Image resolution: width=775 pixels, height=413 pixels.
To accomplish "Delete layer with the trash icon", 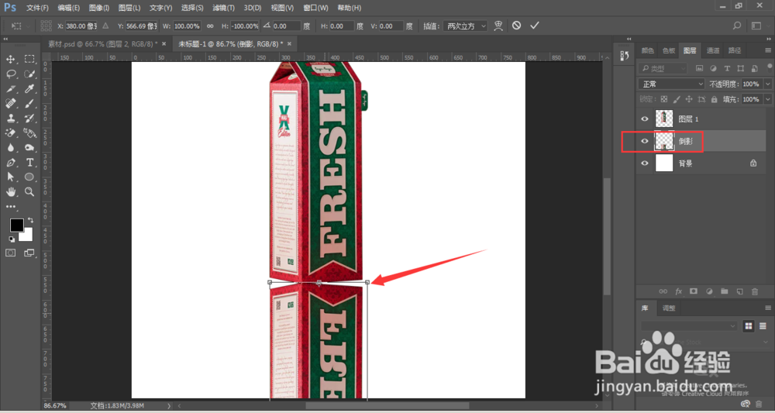I will 755,291.
